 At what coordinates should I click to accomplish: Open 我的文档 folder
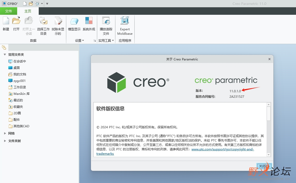pyautogui.click(x=17, y=74)
